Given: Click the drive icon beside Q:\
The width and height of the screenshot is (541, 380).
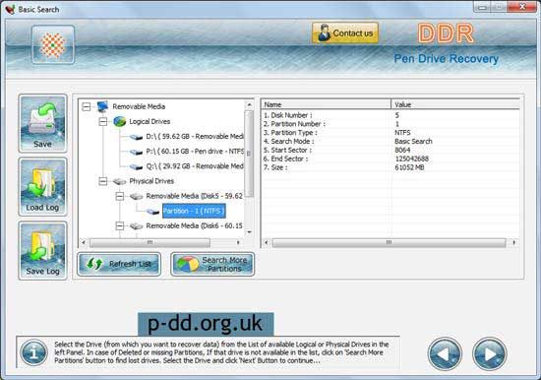Looking at the screenshot, I should (137, 166).
